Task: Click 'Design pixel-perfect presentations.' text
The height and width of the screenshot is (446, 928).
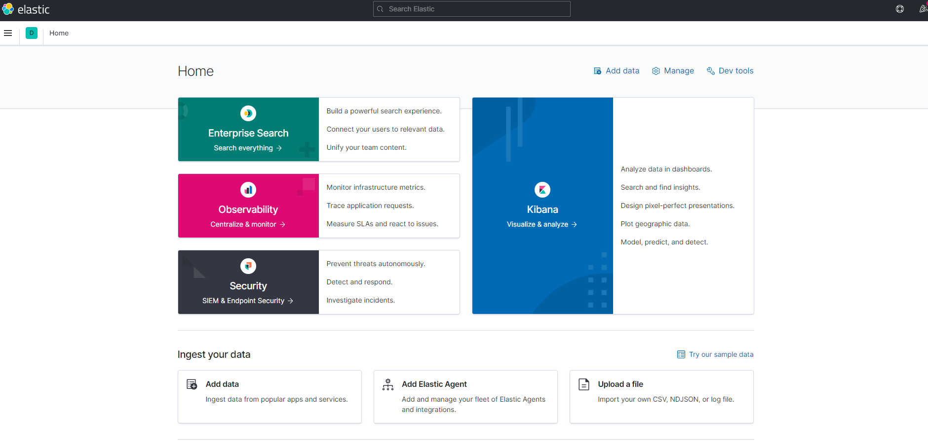Action: click(x=678, y=206)
